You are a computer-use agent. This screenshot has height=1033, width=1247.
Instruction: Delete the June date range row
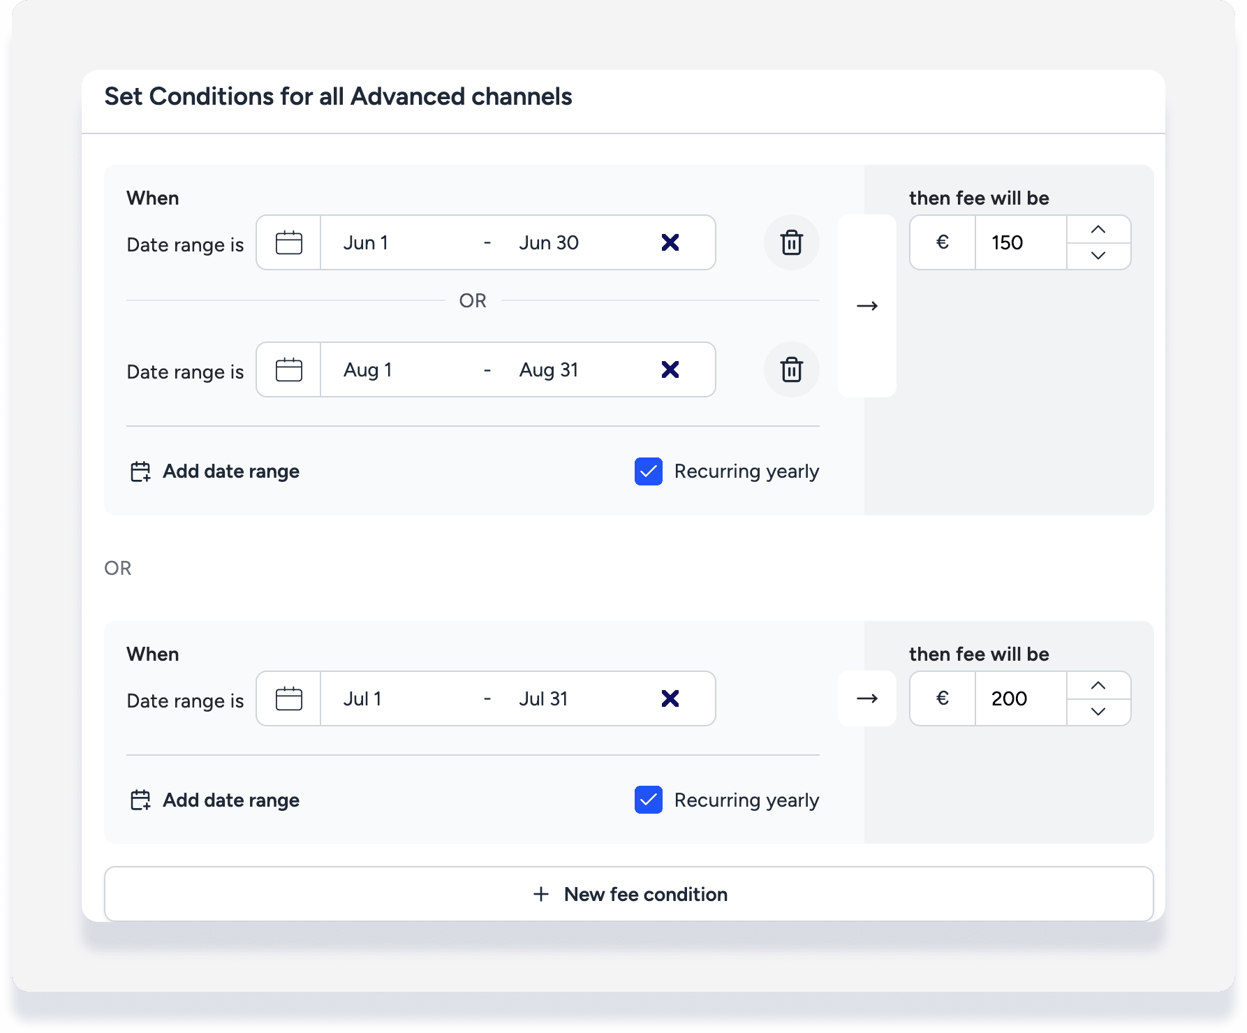point(791,243)
